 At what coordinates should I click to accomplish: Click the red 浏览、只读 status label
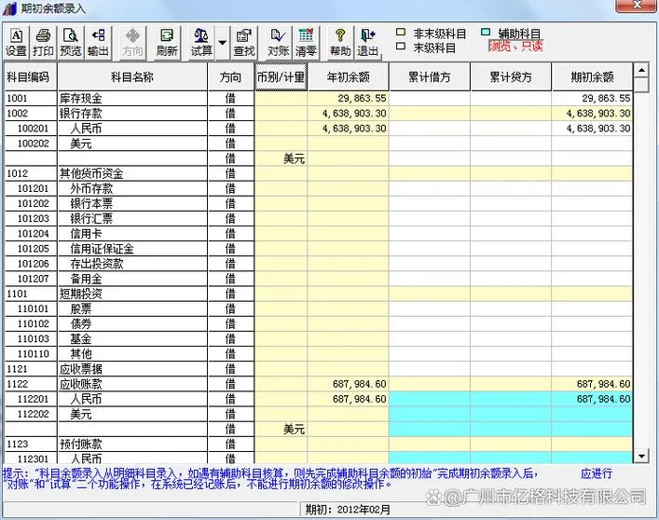pyautogui.click(x=515, y=46)
